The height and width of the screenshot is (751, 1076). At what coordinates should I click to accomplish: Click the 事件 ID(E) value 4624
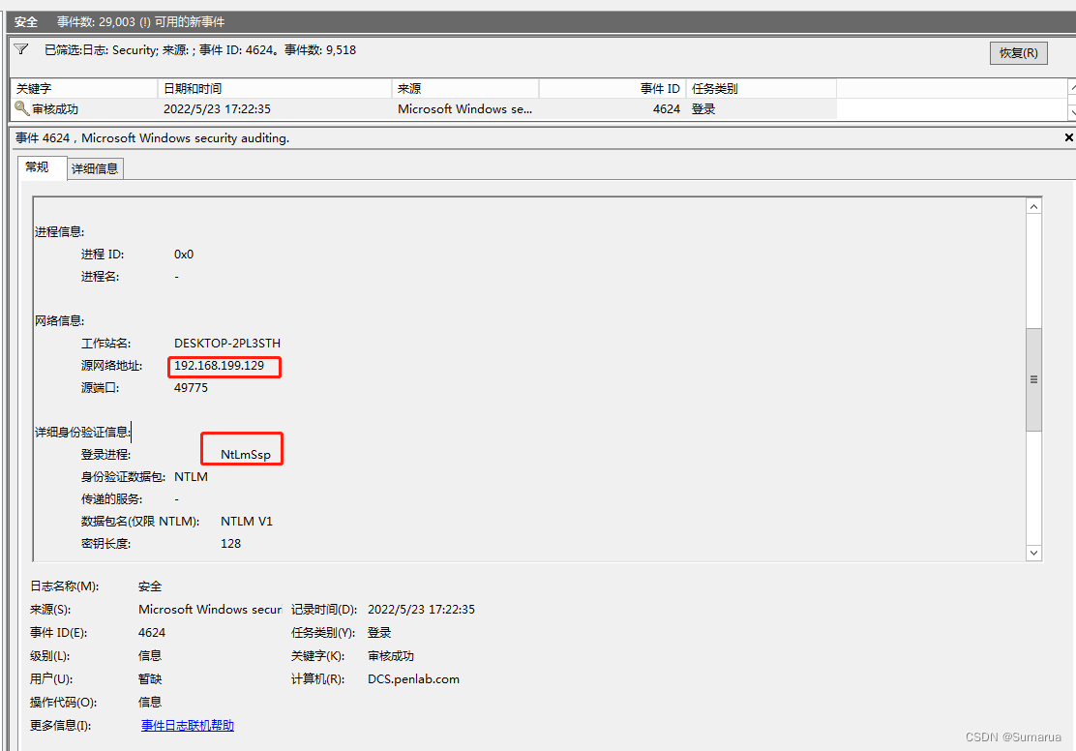point(152,633)
